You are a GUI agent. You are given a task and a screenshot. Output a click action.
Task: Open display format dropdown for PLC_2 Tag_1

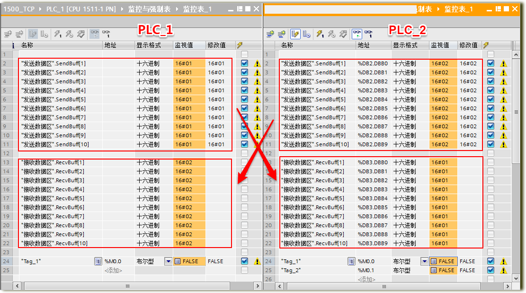(x=425, y=261)
